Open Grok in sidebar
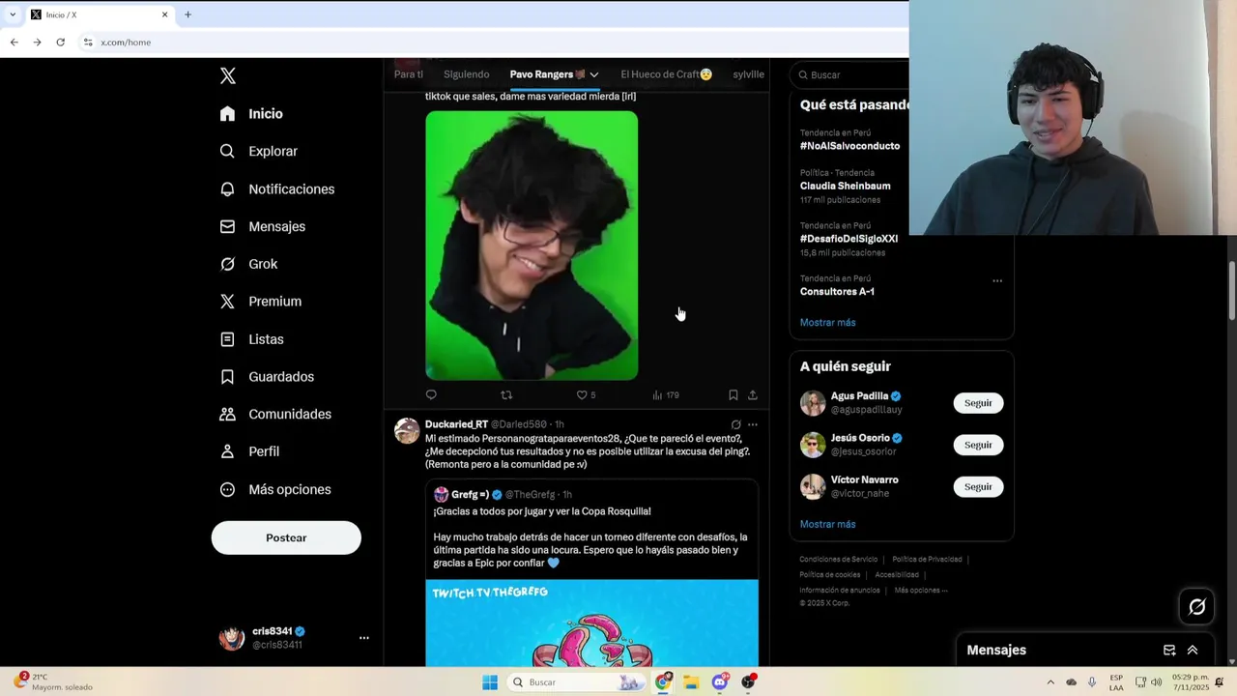The image size is (1237, 696). 248,264
